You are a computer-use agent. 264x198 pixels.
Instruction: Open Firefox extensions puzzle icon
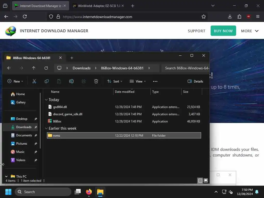[x=239, y=16]
